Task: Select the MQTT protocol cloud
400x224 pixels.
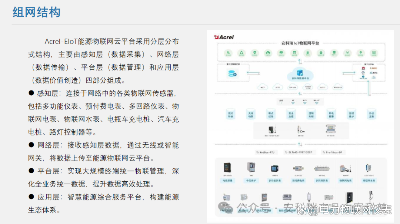Action: click(263, 87)
